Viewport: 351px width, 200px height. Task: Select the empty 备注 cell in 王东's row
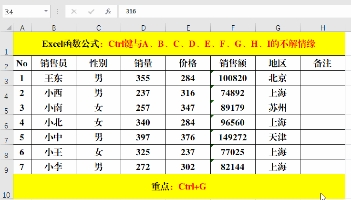coord(322,78)
